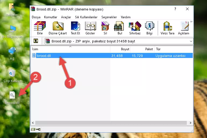Start Virüs Tara scan
The height and width of the screenshot is (138, 207).
pyautogui.click(x=167, y=28)
